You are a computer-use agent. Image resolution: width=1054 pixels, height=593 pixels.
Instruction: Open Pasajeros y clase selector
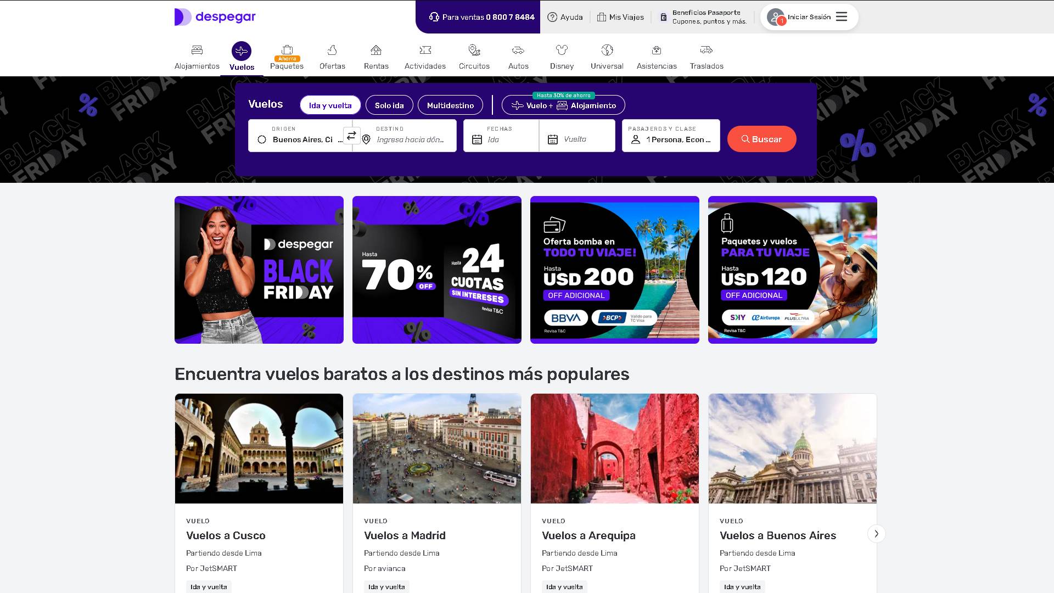tap(671, 136)
